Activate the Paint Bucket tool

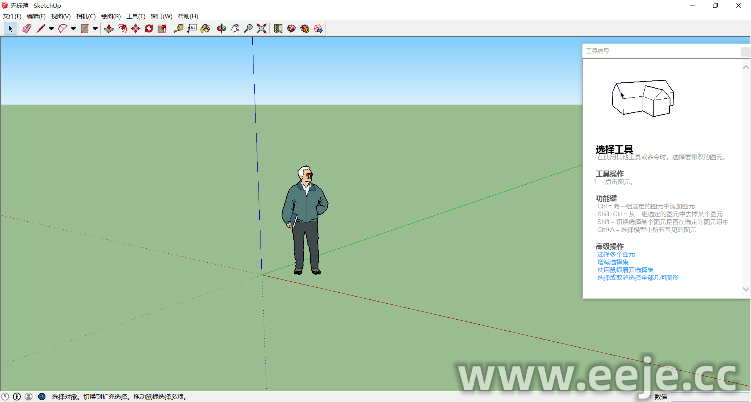click(205, 28)
